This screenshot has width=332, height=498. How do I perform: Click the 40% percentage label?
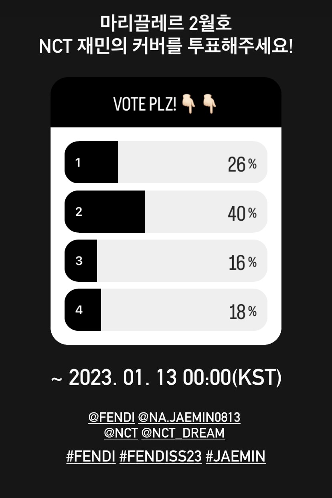(x=242, y=213)
